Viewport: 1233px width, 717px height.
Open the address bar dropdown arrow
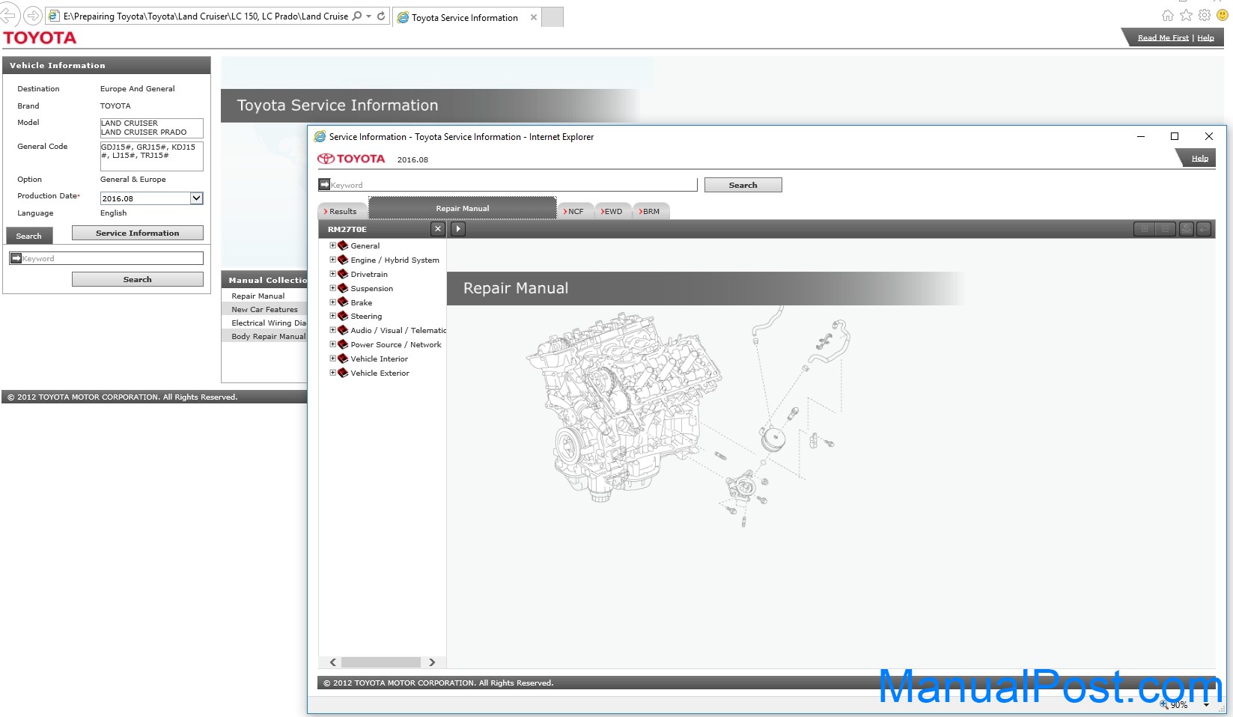(x=369, y=16)
